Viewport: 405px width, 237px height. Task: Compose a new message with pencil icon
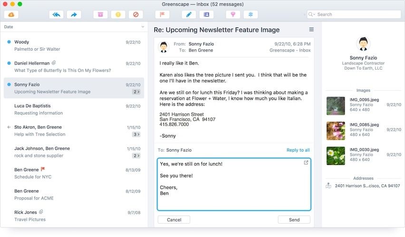189,15
